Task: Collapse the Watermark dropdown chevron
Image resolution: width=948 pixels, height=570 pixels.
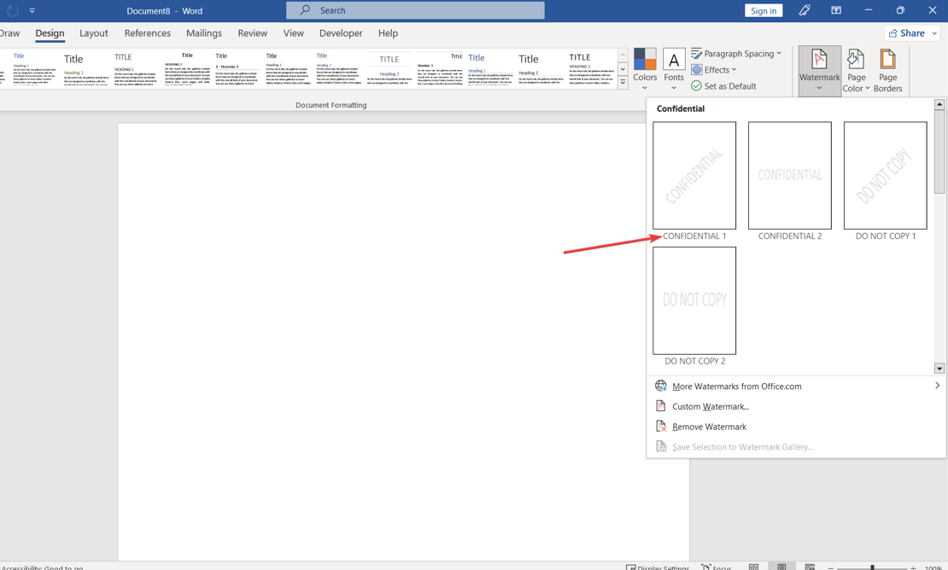Action: pyautogui.click(x=819, y=88)
